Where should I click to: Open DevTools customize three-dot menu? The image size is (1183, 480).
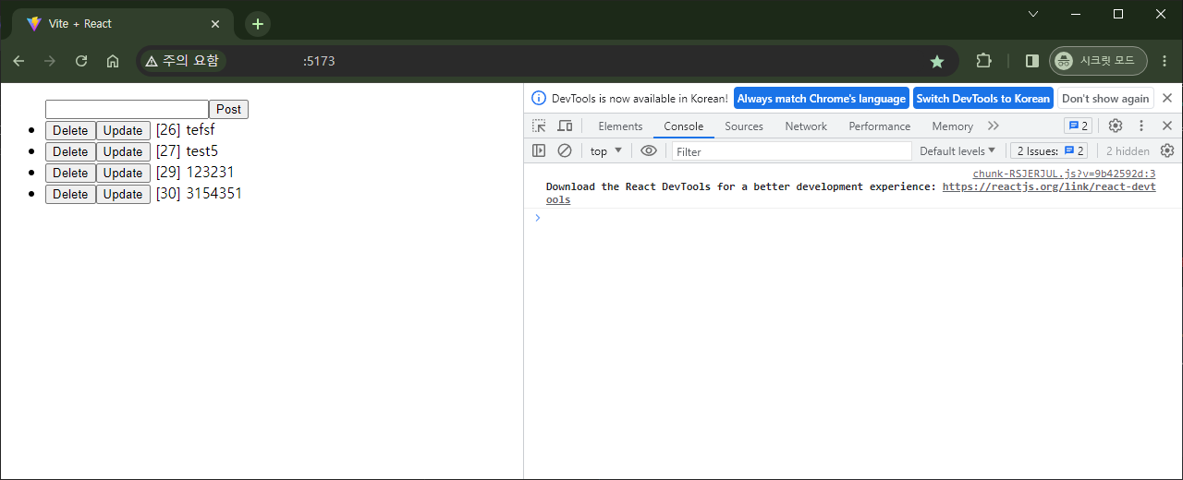[1141, 126]
